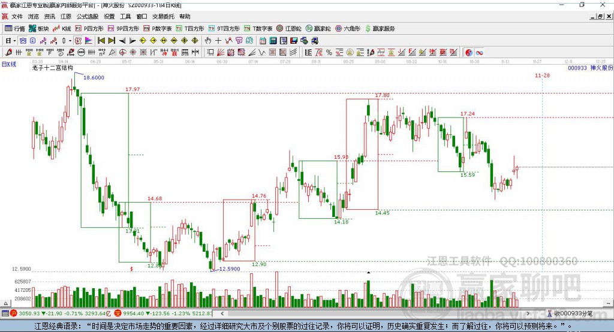Click the red floppy disk save icon
This screenshot has width=614, height=332.
[x=294, y=41]
